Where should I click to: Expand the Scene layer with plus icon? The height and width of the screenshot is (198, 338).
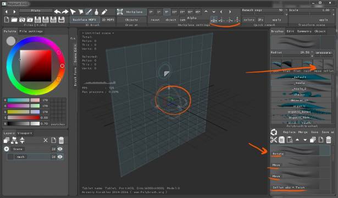tap(7, 149)
